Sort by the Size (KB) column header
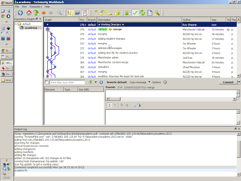The height and width of the screenshot is (181, 241). pyautogui.click(x=91, y=89)
